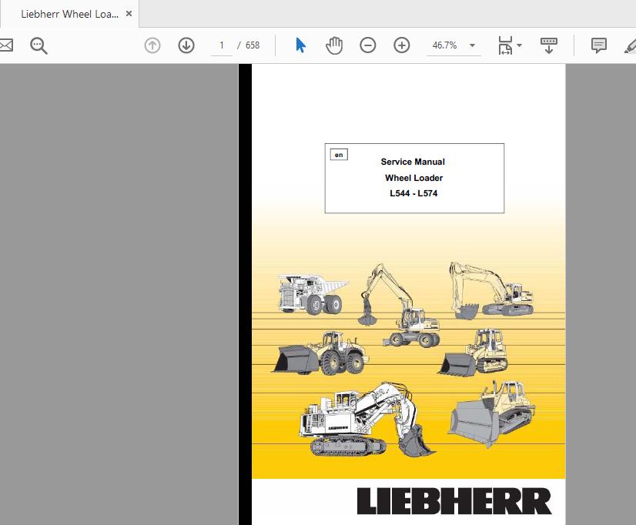Click the scrolling mode keyboard-arrow icon

(x=549, y=45)
